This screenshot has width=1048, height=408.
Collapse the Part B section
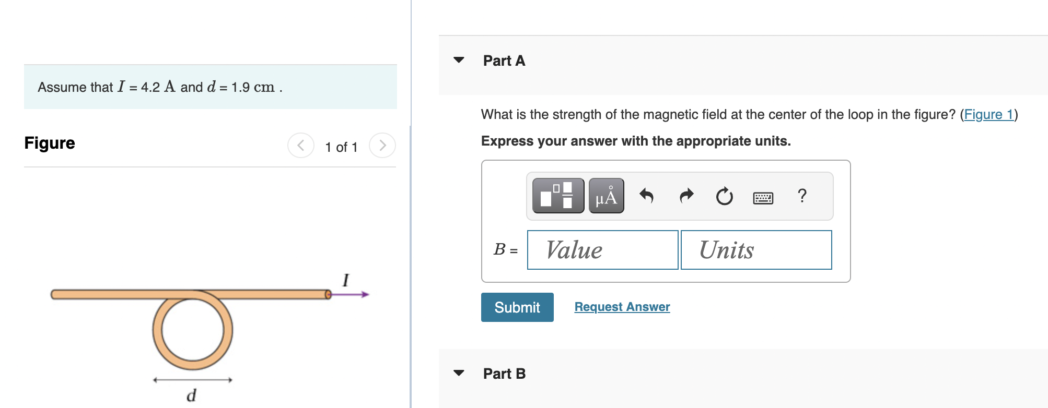pos(458,373)
